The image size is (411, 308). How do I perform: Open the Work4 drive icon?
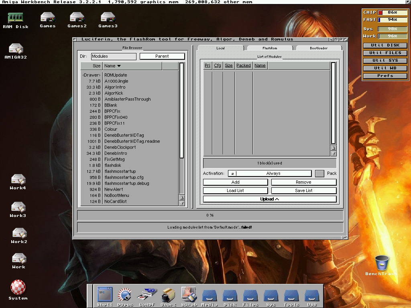tap(18, 182)
